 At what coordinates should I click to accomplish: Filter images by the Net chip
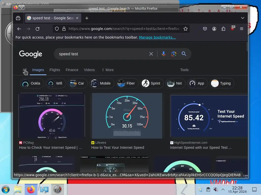175,83
